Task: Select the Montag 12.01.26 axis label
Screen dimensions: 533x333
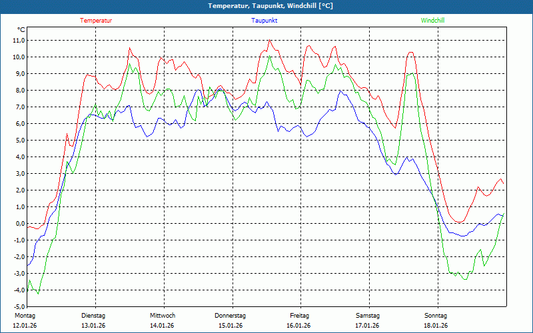Action: pyautogui.click(x=25, y=320)
